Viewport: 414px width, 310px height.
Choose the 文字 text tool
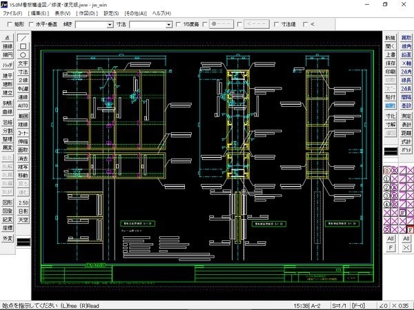point(23,63)
